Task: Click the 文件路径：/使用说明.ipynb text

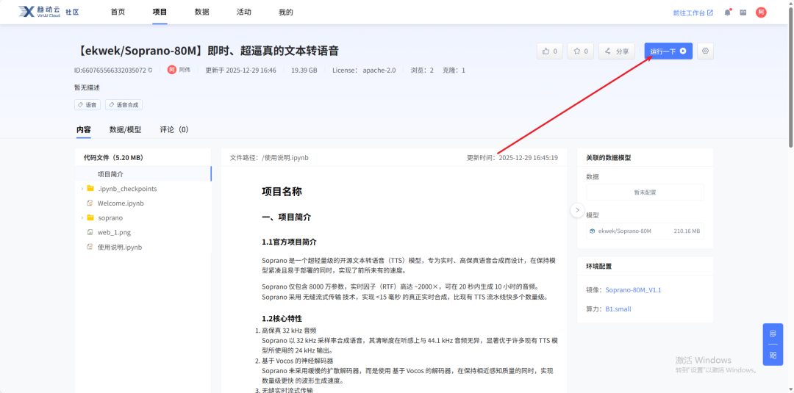Action: click(269, 158)
